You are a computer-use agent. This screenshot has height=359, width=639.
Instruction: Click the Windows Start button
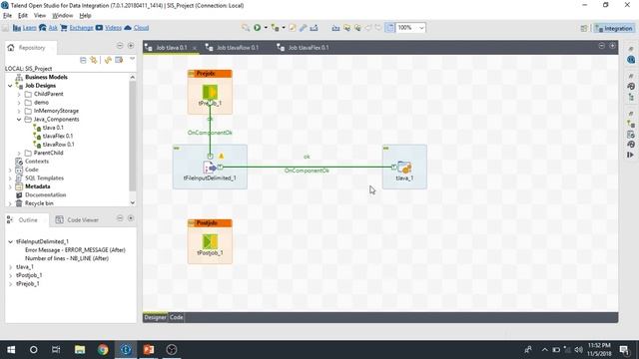[x=11, y=350]
